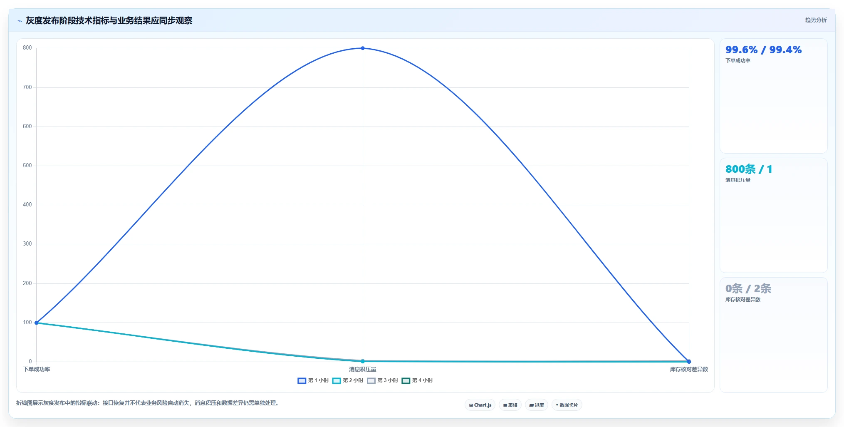The height and width of the screenshot is (427, 844).
Task: Click the 进度 pill
Action: click(x=536, y=405)
